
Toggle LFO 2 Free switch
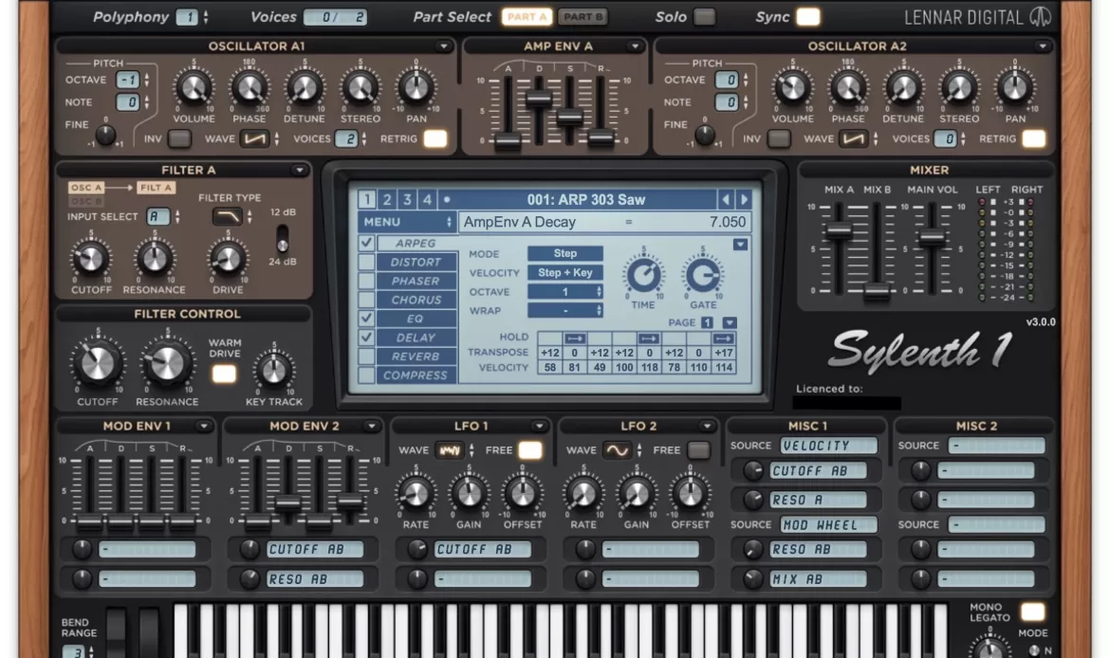coord(698,450)
